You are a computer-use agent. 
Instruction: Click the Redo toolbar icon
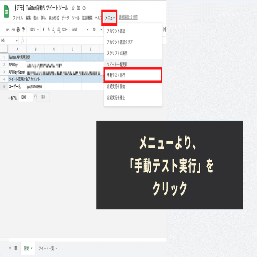(13, 30)
